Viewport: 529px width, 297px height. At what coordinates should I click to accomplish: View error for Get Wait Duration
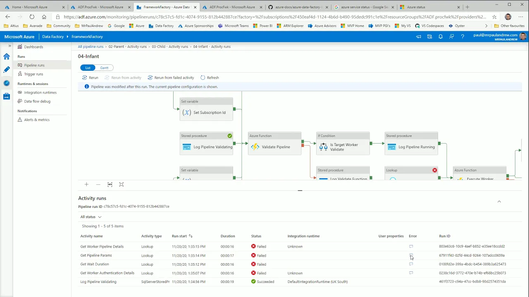[411, 264]
